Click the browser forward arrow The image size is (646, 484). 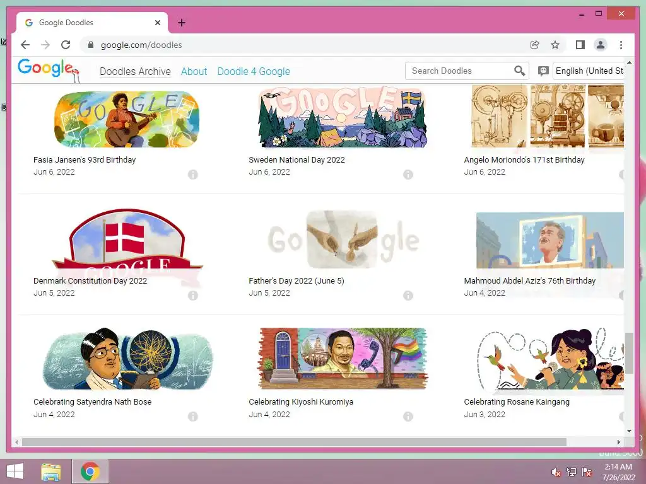coord(45,45)
